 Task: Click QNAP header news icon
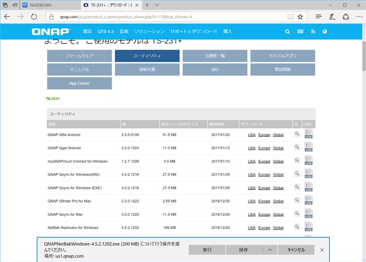coord(300,31)
